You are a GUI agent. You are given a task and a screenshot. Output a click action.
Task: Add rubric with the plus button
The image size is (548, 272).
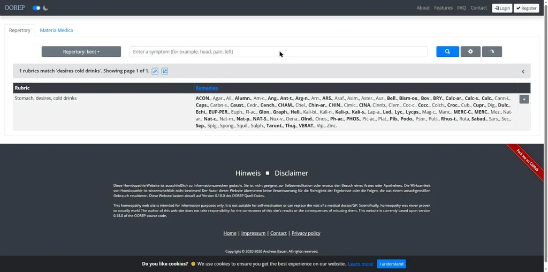click(x=524, y=99)
